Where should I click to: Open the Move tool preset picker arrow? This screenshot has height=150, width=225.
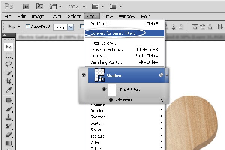(x=19, y=27)
